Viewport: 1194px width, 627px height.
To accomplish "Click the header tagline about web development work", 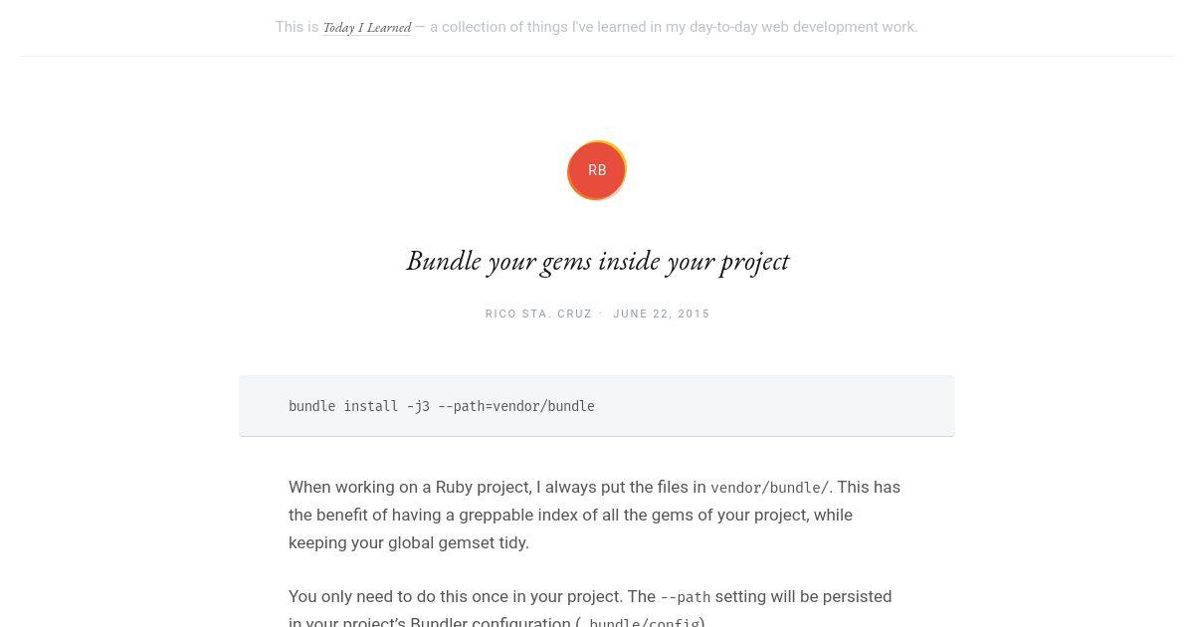I will [674, 27].
